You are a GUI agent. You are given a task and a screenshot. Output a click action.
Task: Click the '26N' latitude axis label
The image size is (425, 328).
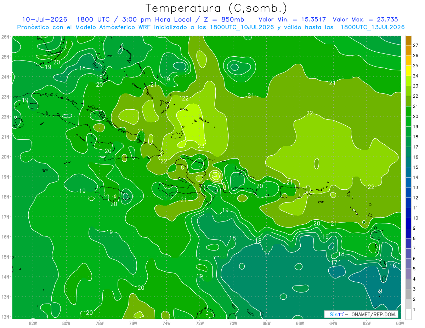click(5, 37)
